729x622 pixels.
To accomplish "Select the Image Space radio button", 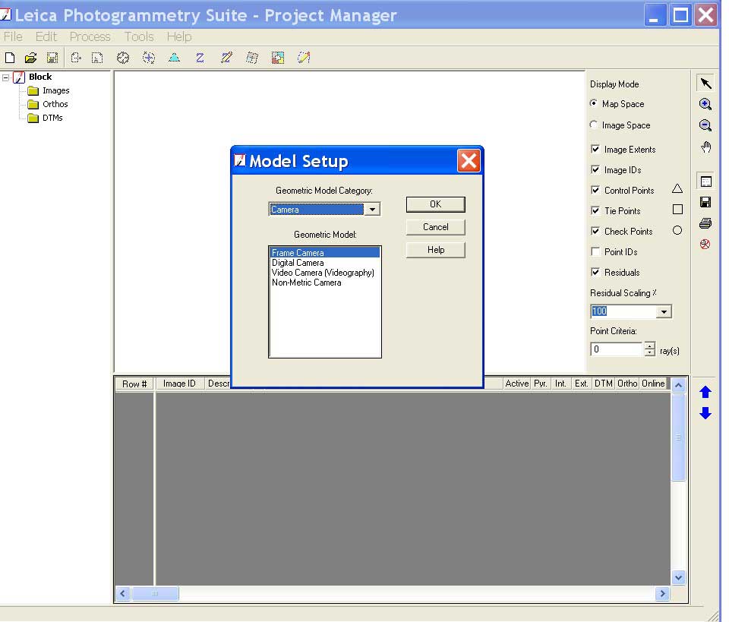I will 595,125.
